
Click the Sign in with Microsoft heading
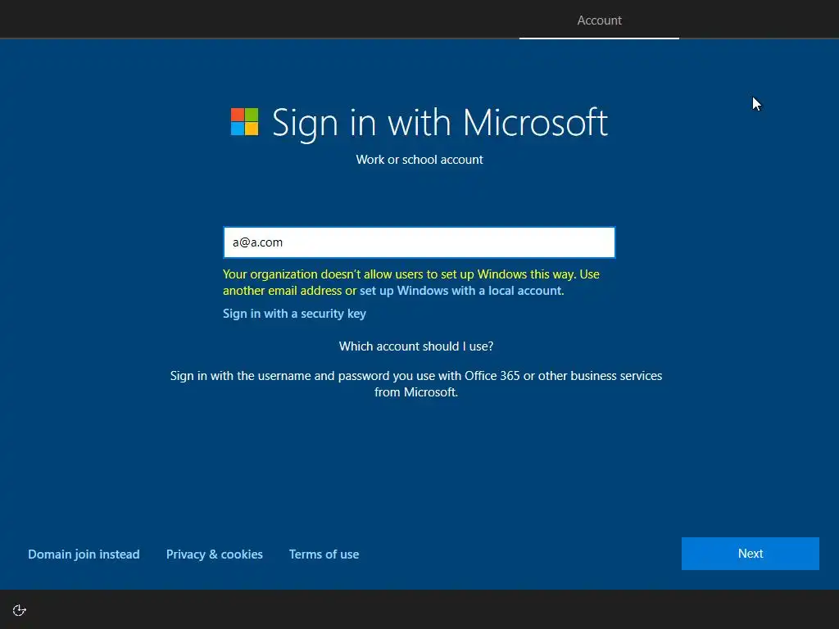click(440, 123)
